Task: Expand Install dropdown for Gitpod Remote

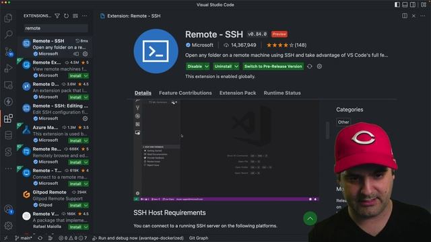Action: pyautogui.click(x=86, y=206)
